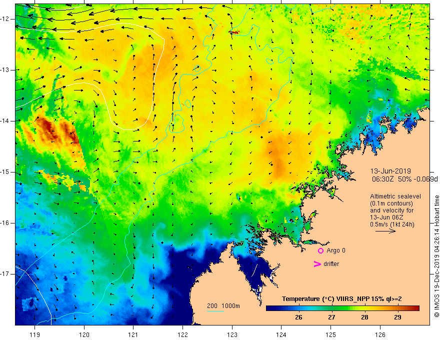Click the Temperature (°C) VIIRS_NPP title
This screenshot has height=340, width=440.
point(342,299)
